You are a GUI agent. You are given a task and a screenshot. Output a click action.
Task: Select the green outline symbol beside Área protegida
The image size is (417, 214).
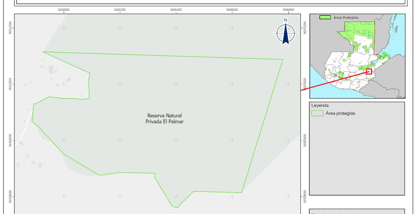pos(317,113)
